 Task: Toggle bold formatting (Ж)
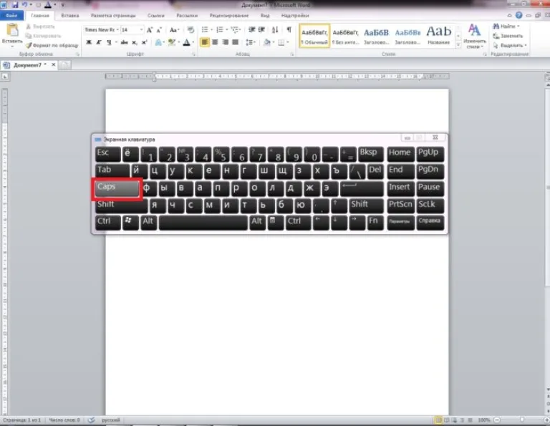(x=89, y=42)
